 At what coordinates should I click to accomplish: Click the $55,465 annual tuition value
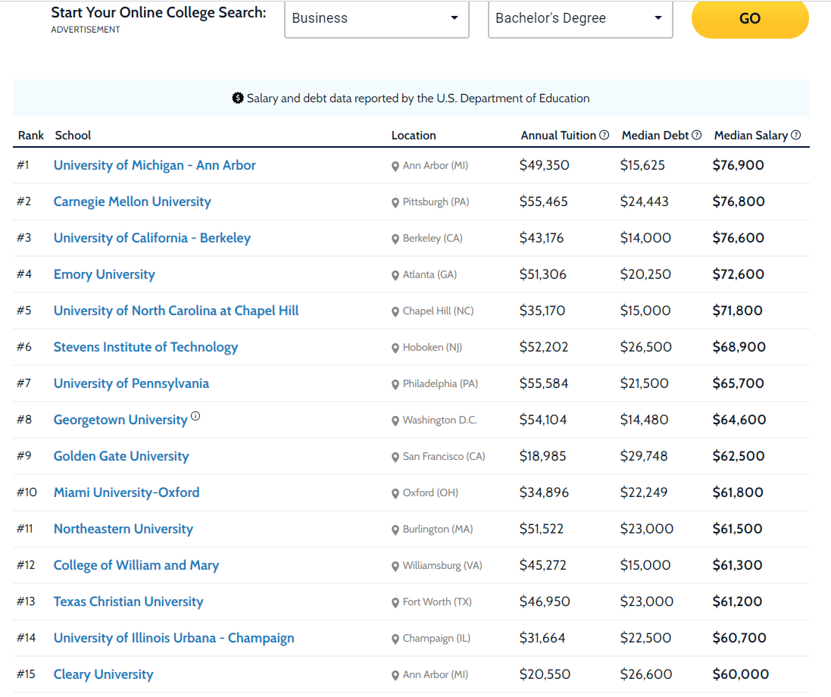click(x=544, y=202)
